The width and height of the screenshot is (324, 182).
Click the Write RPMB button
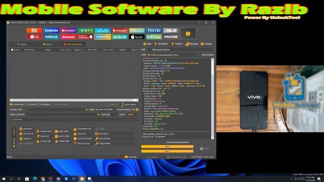pyautogui.click(x=62, y=136)
